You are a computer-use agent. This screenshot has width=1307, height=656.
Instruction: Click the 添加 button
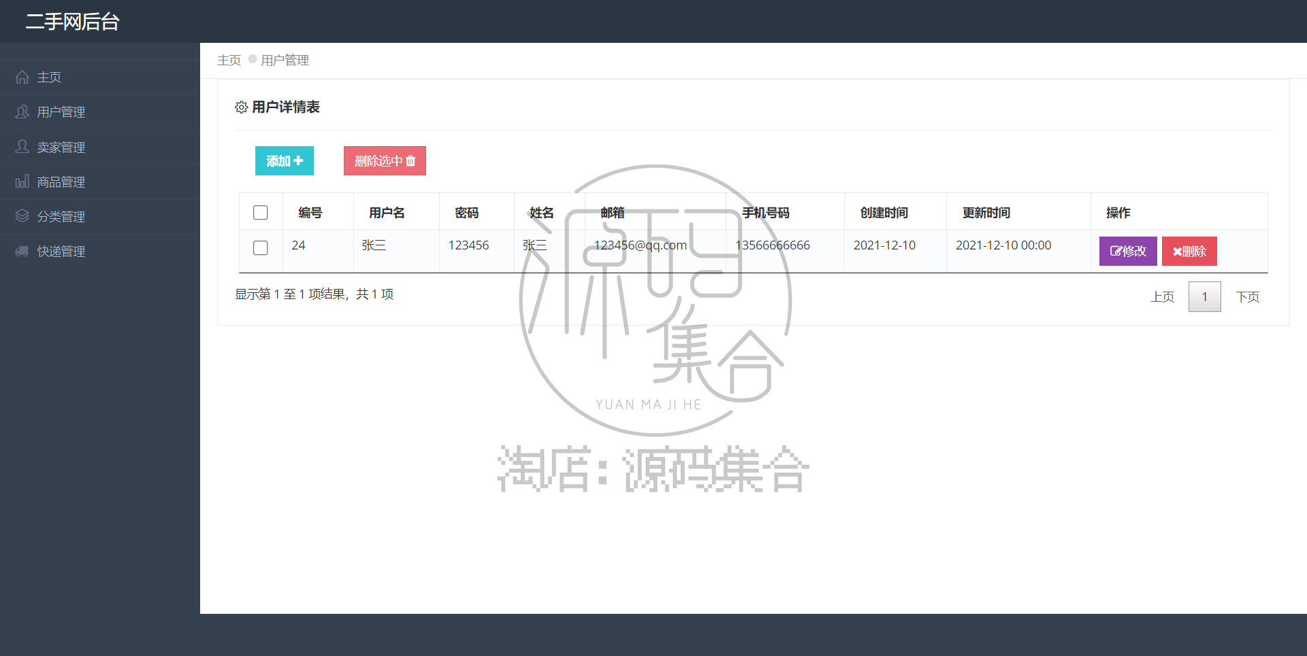click(x=285, y=161)
